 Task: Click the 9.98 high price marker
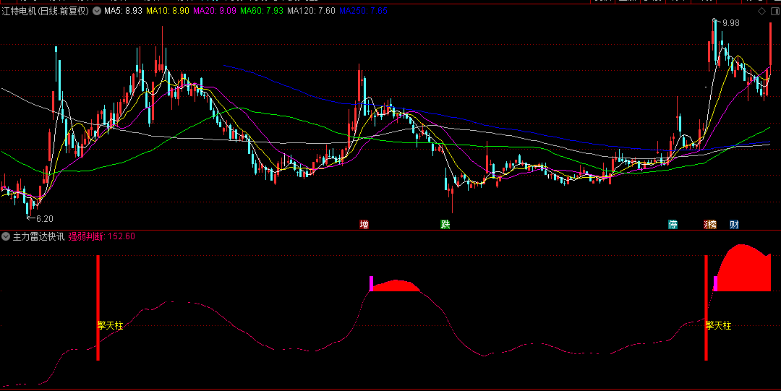point(730,23)
